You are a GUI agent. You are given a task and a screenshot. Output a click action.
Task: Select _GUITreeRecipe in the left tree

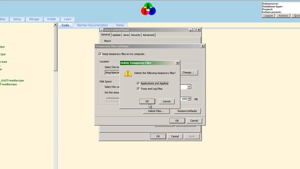coord(12,80)
